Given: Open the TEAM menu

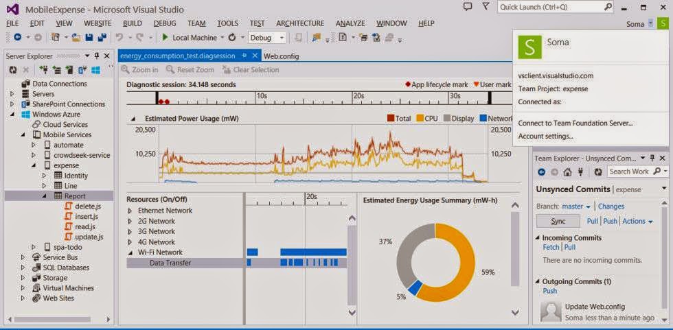Looking at the screenshot, I should pos(196,23).
